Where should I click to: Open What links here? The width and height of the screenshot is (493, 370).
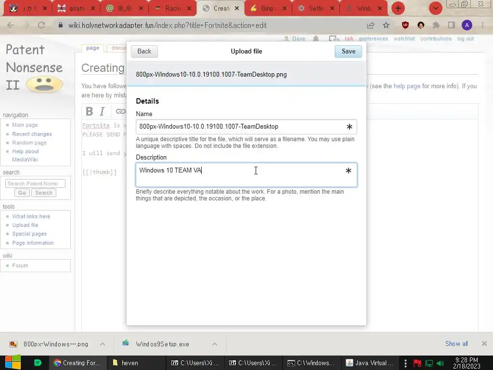31,216
